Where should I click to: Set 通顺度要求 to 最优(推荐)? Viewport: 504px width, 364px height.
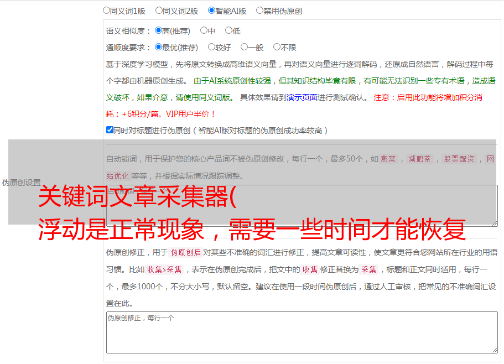coord(158,47)
